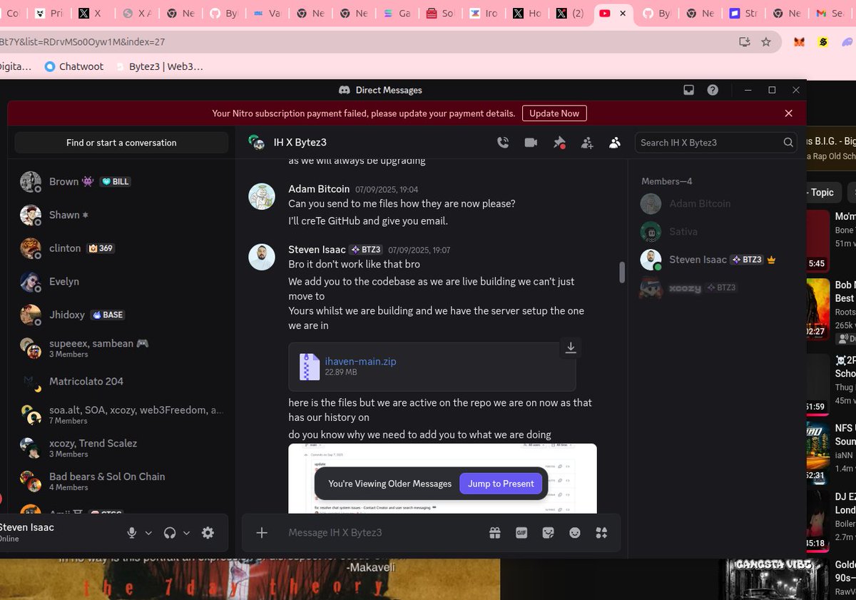Image resolution: width=856 pixels, height=600 pixels.
Task: Open DM with Shawn
Action: [121, 215]
